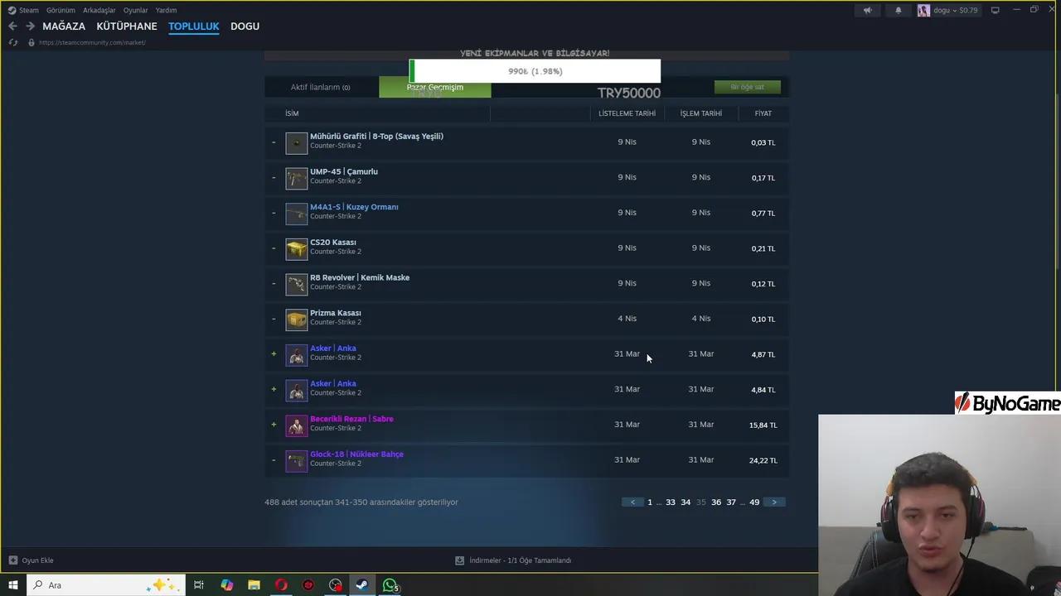
Task: Open the M4A1-S | Kuzey Ormanı listing
Action: pyautogui.click(x=354, y=207)
